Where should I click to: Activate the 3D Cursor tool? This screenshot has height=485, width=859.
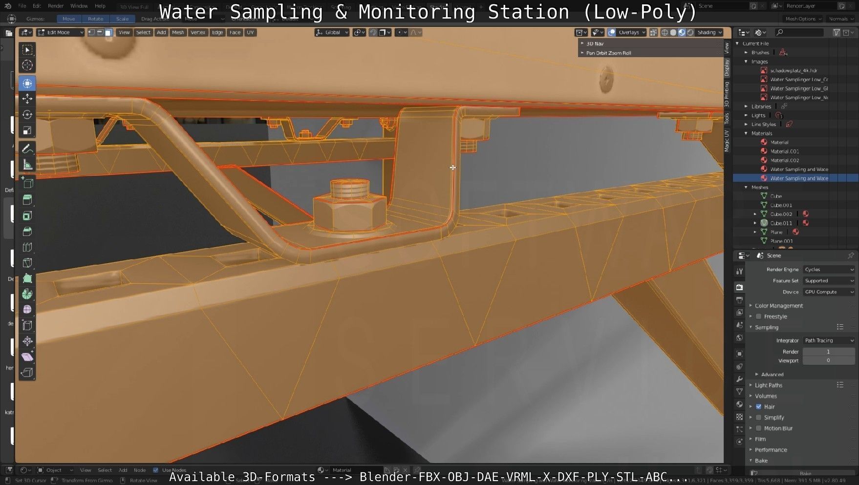(27, 65)
